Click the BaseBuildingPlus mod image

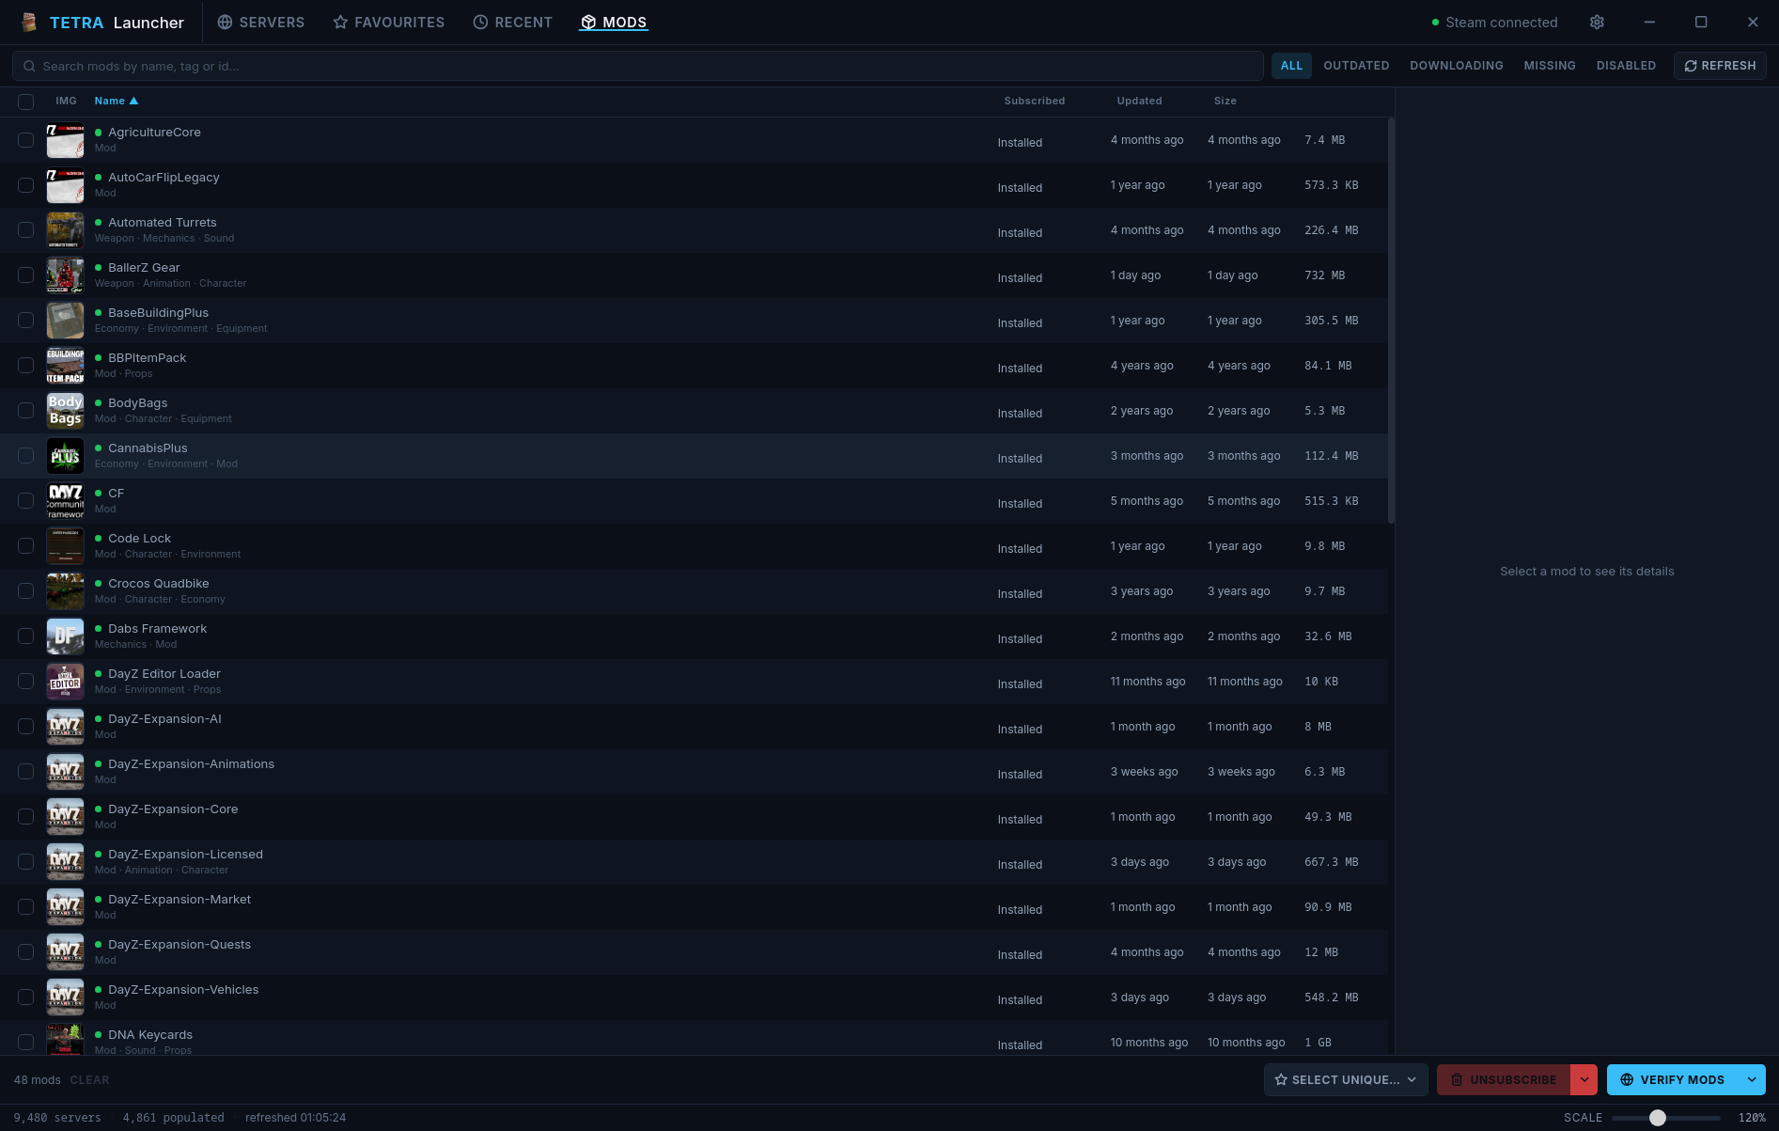pyautogui.click(x=66, y=321)
